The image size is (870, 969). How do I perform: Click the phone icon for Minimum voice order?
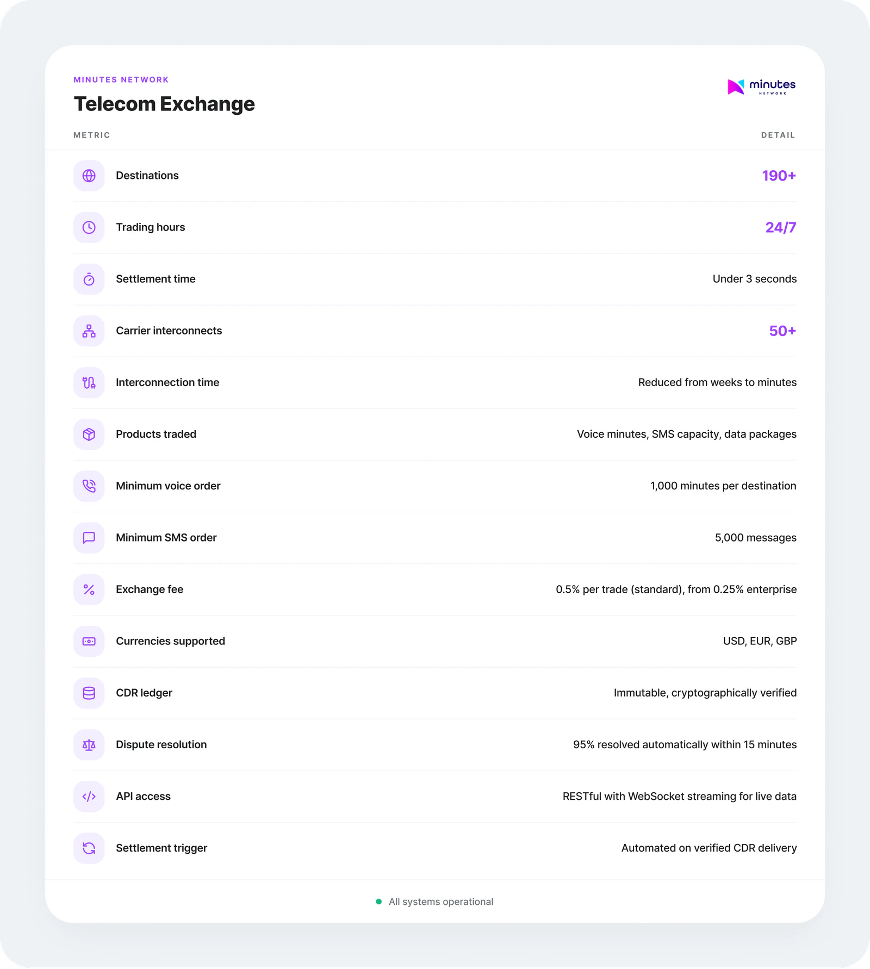[89, 486]
